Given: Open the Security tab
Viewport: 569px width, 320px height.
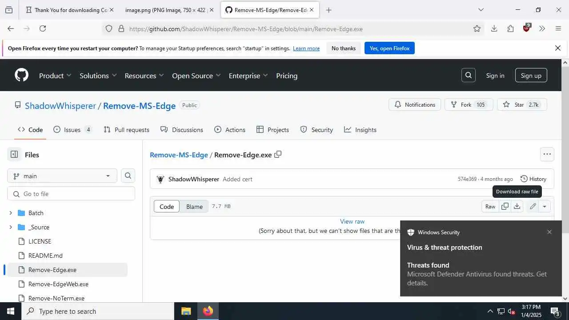Looking at the screenshot, I should point(317,130).
